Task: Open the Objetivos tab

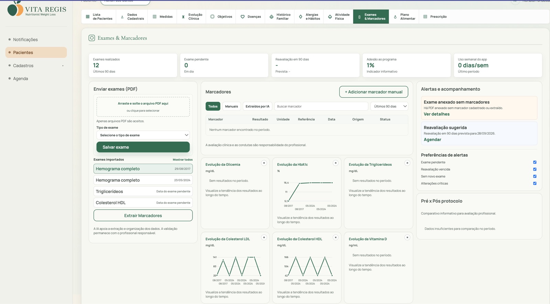Action: 221,17
